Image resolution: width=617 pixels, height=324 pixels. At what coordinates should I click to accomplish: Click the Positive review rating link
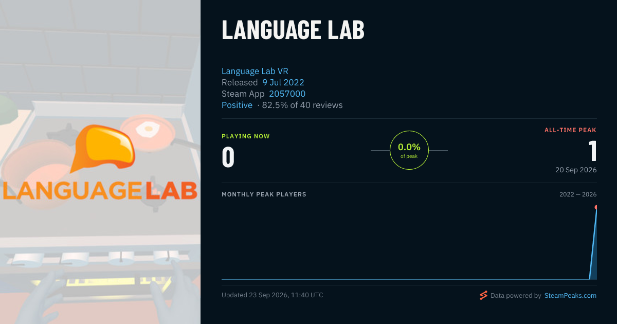[237, 105]
